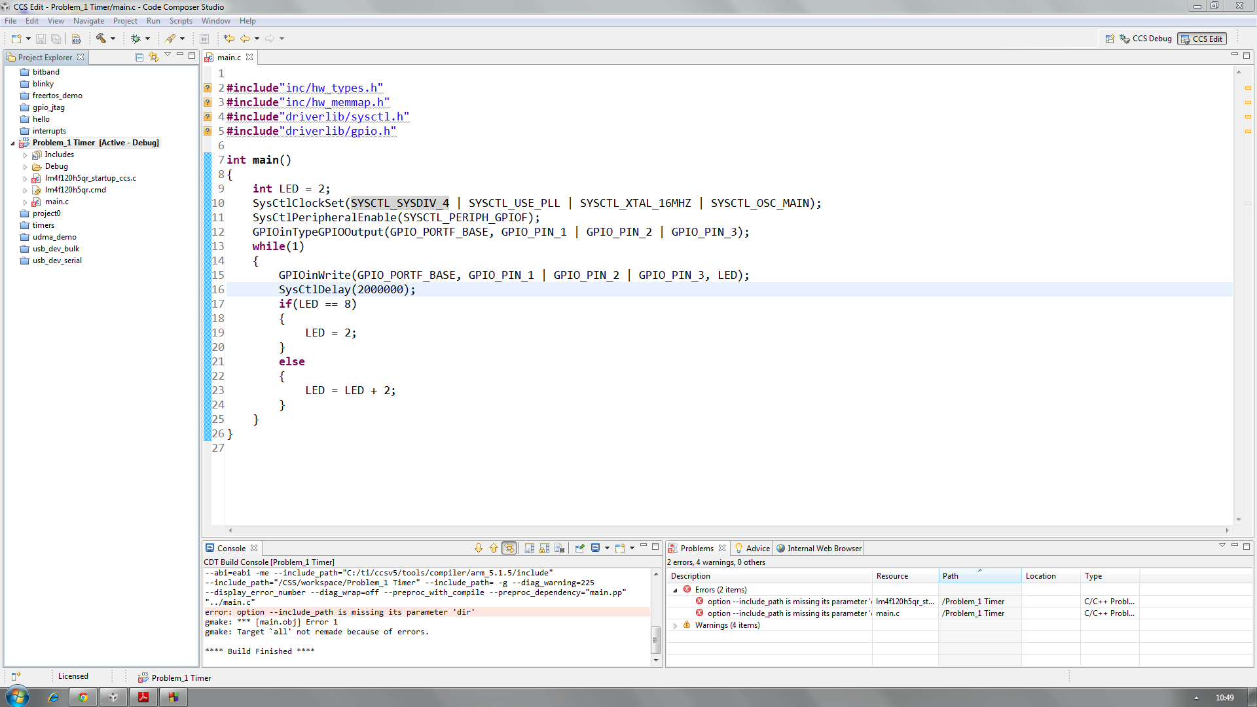Image resolution: width=1257 pixels, height=707 pixels.
Task: Expand the Debug folder in the tree
Action: [25, 167]
